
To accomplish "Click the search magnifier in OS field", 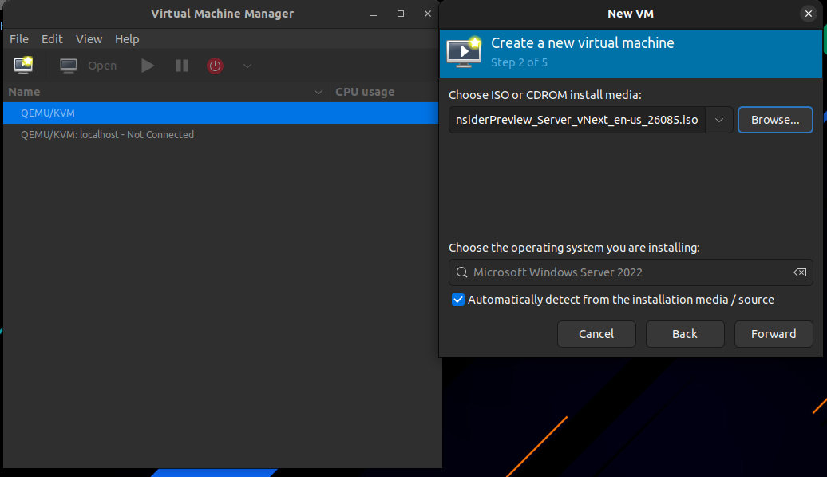I will [462, 272].
